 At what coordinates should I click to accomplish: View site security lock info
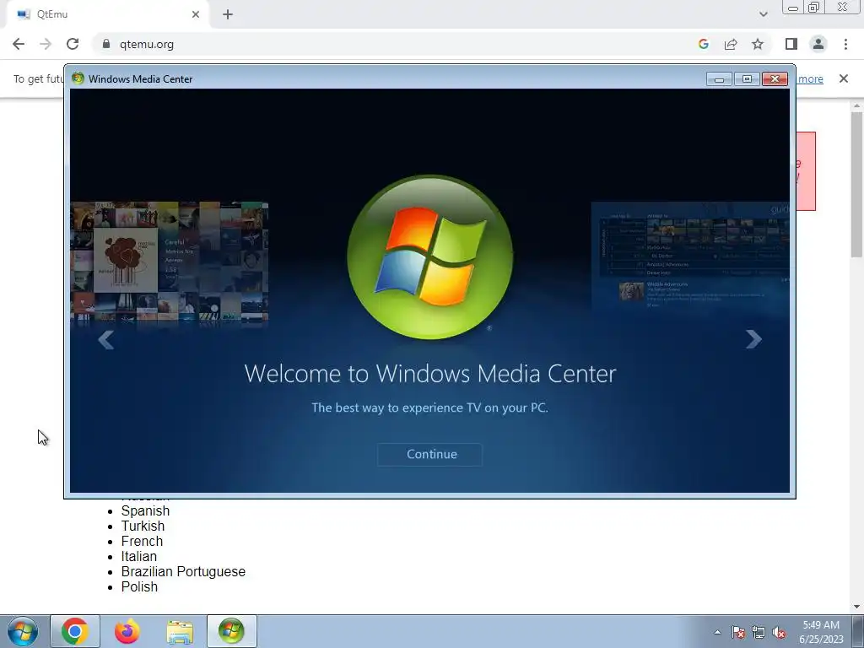pyautogui.click(x=106, y=44)
